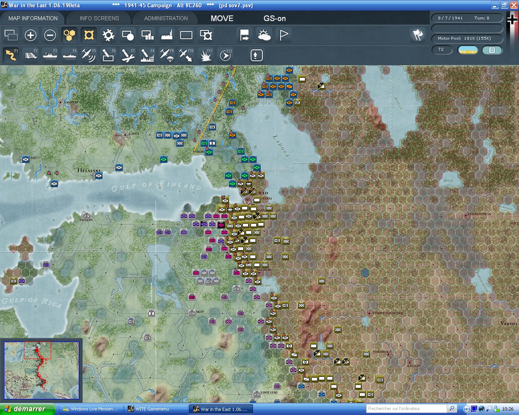Click the Gulf of Finland map label

(x=157, y=186)
